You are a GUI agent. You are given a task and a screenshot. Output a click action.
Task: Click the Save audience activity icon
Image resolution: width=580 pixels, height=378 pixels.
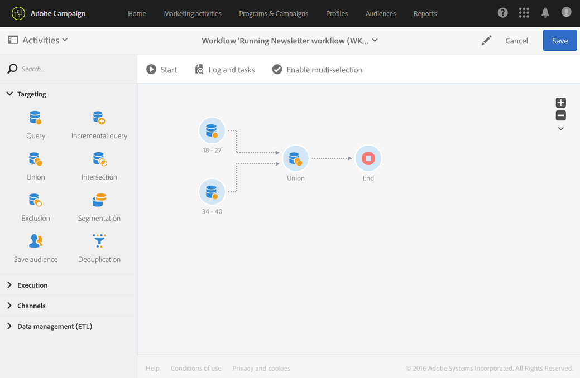36,241
